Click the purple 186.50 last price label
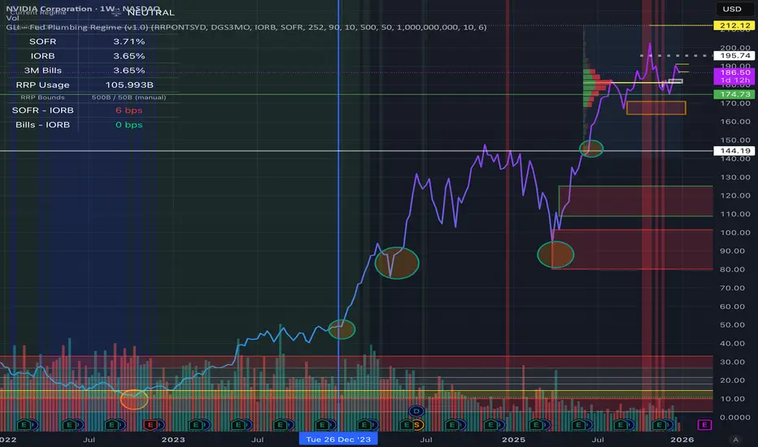This screenshot has width=758, height=447. [734, 76]
